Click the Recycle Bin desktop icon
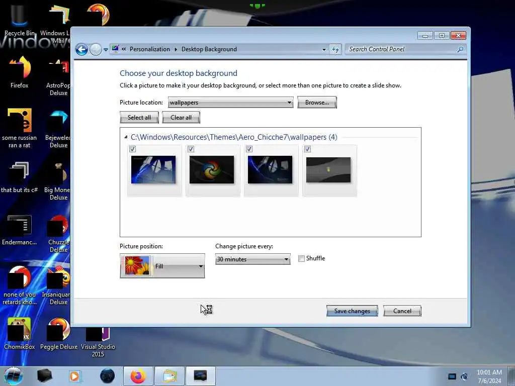The image size is (515, 386). (x=19, y=20)
